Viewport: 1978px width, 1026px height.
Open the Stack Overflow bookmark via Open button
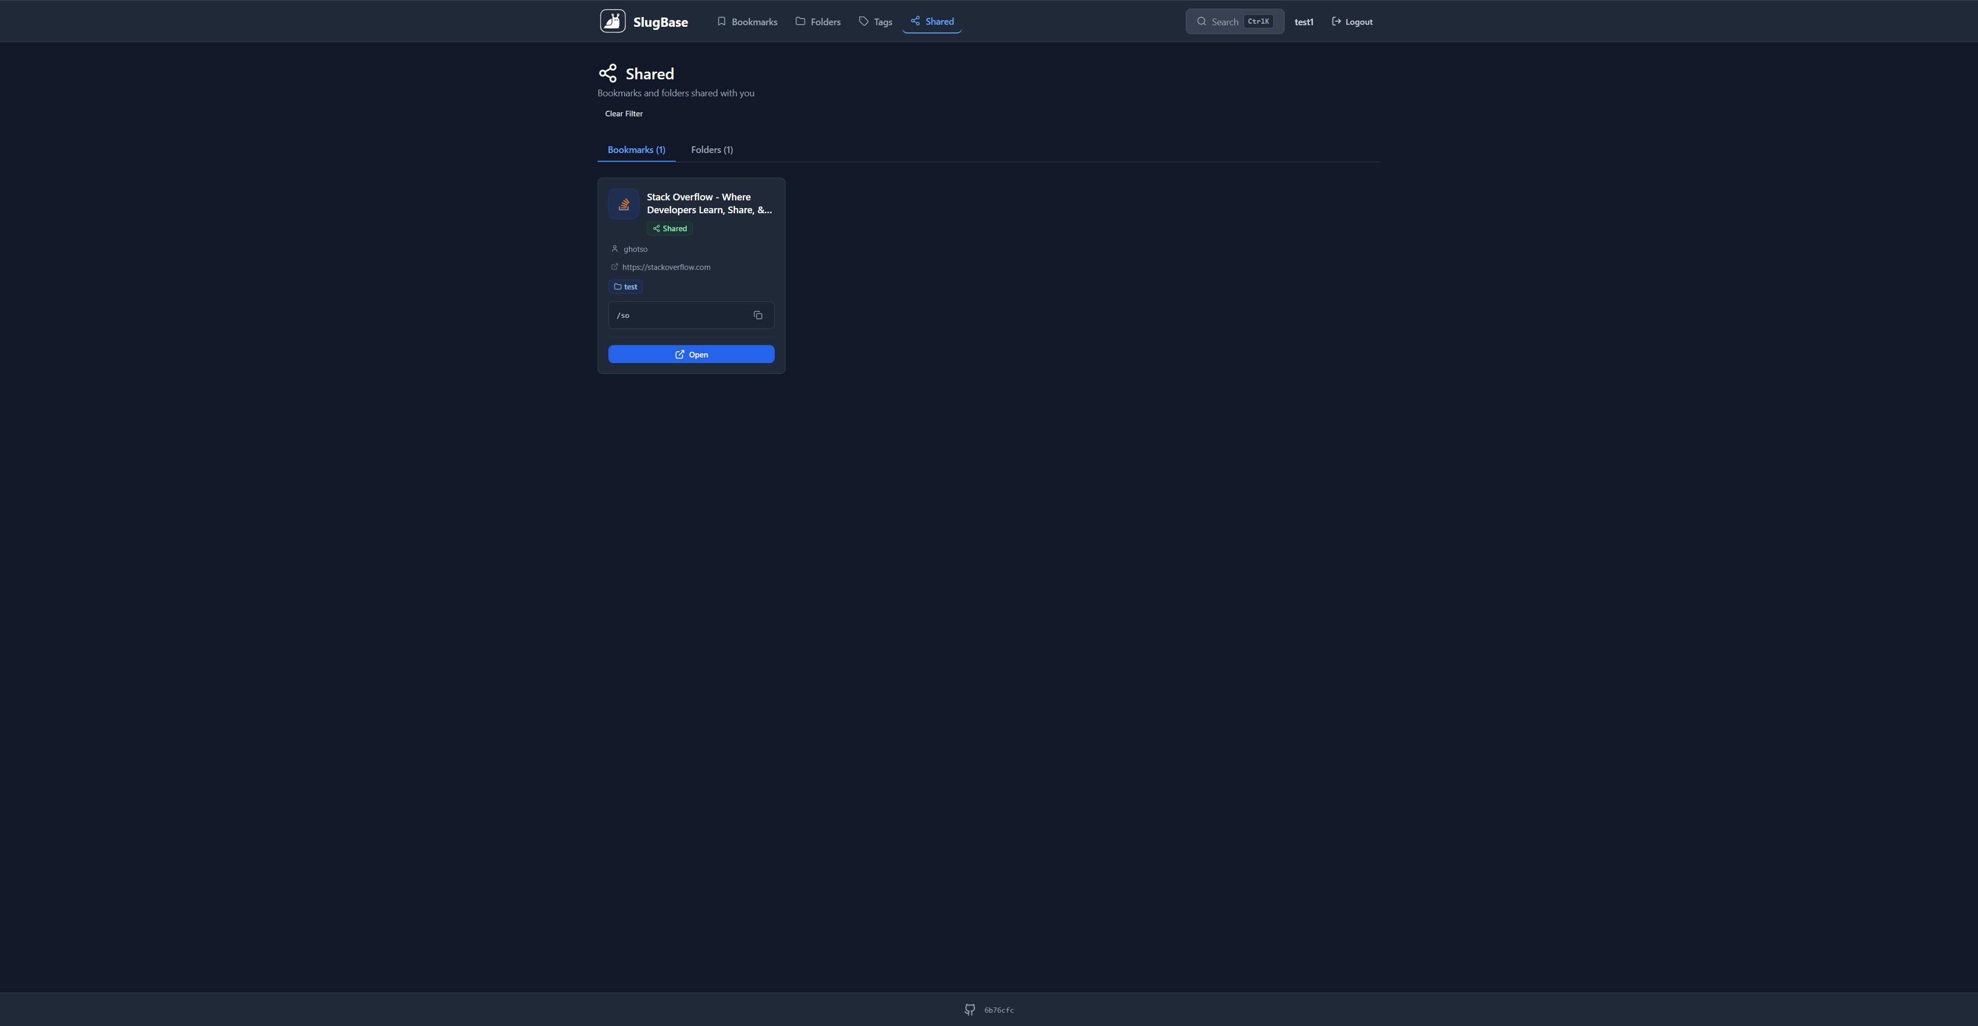(x=690, y=354)
